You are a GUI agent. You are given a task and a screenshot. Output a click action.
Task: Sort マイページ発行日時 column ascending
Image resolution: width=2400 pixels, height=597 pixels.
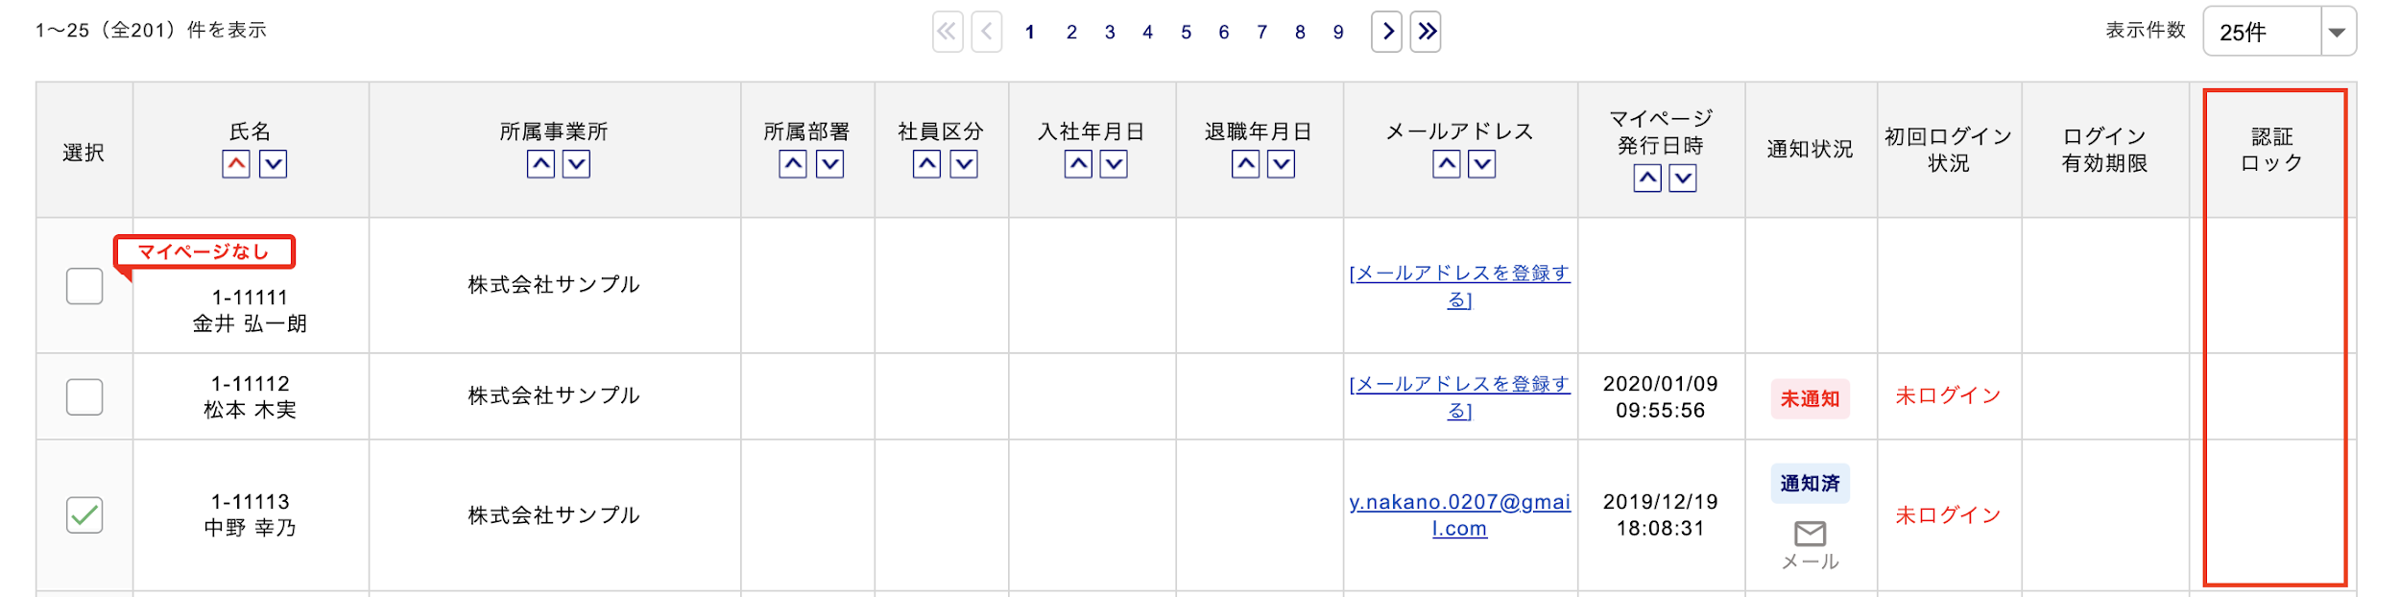pyautogui.click(x=1647, y=178)
